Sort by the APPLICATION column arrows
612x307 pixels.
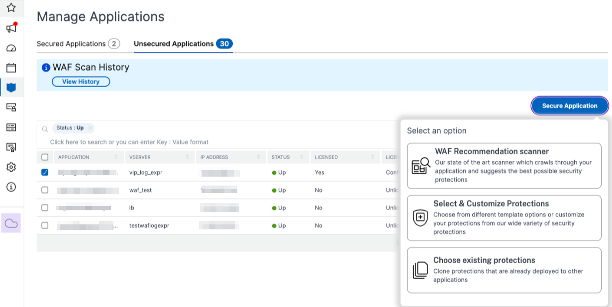point(116,157)
